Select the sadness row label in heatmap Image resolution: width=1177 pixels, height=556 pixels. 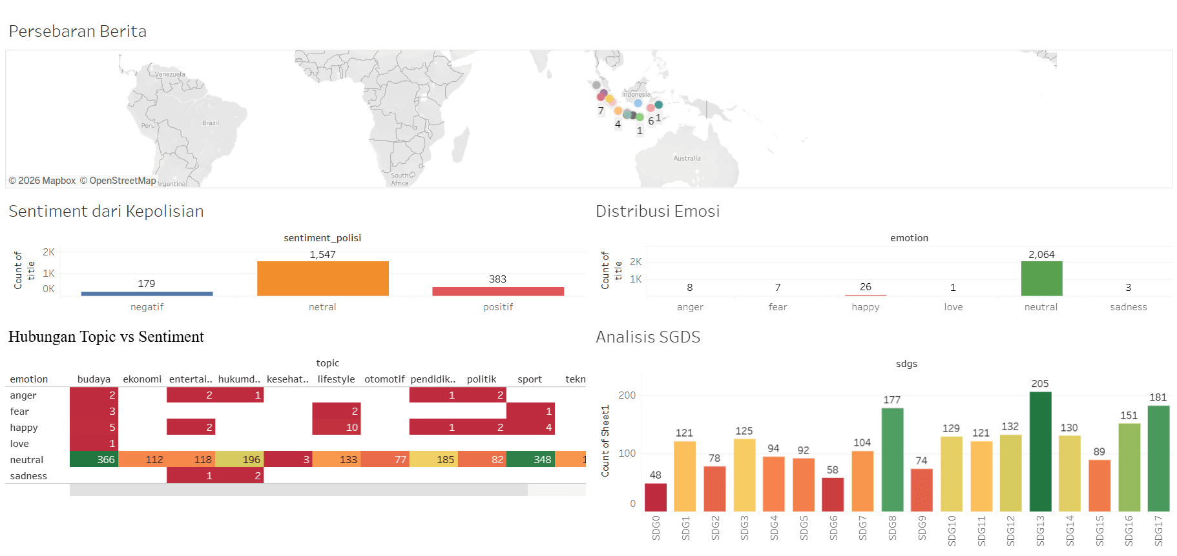coord(28,476)
